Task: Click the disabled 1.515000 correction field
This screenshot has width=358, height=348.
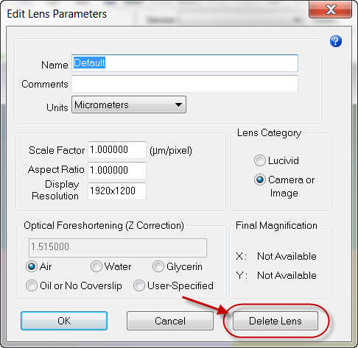Action: tap(118, 248)
